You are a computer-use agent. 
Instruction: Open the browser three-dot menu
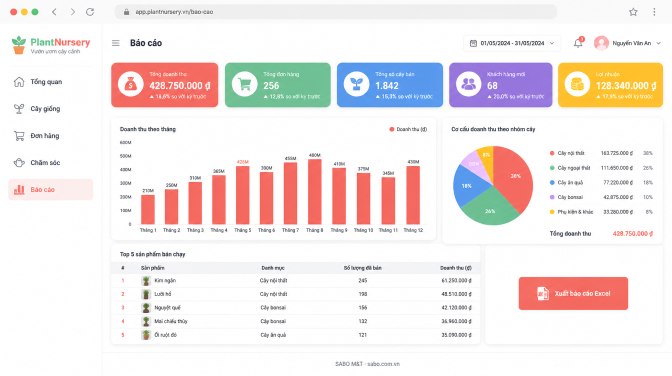(654, 11)
